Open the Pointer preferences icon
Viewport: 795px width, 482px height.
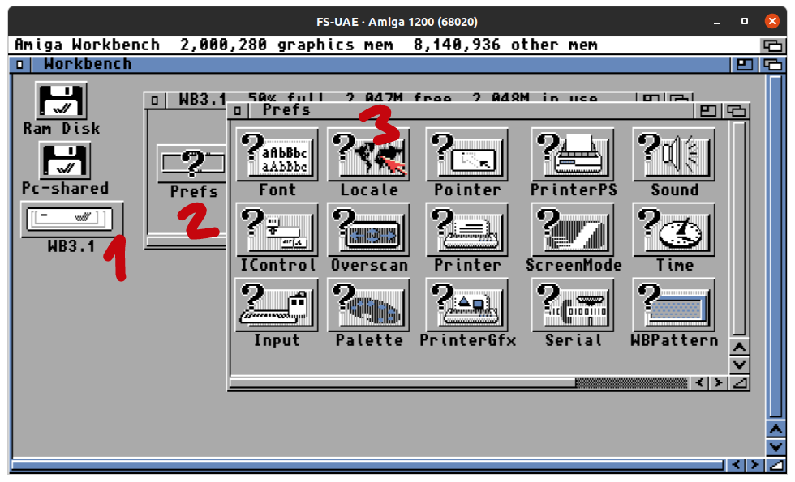click(x=467, y=155)
